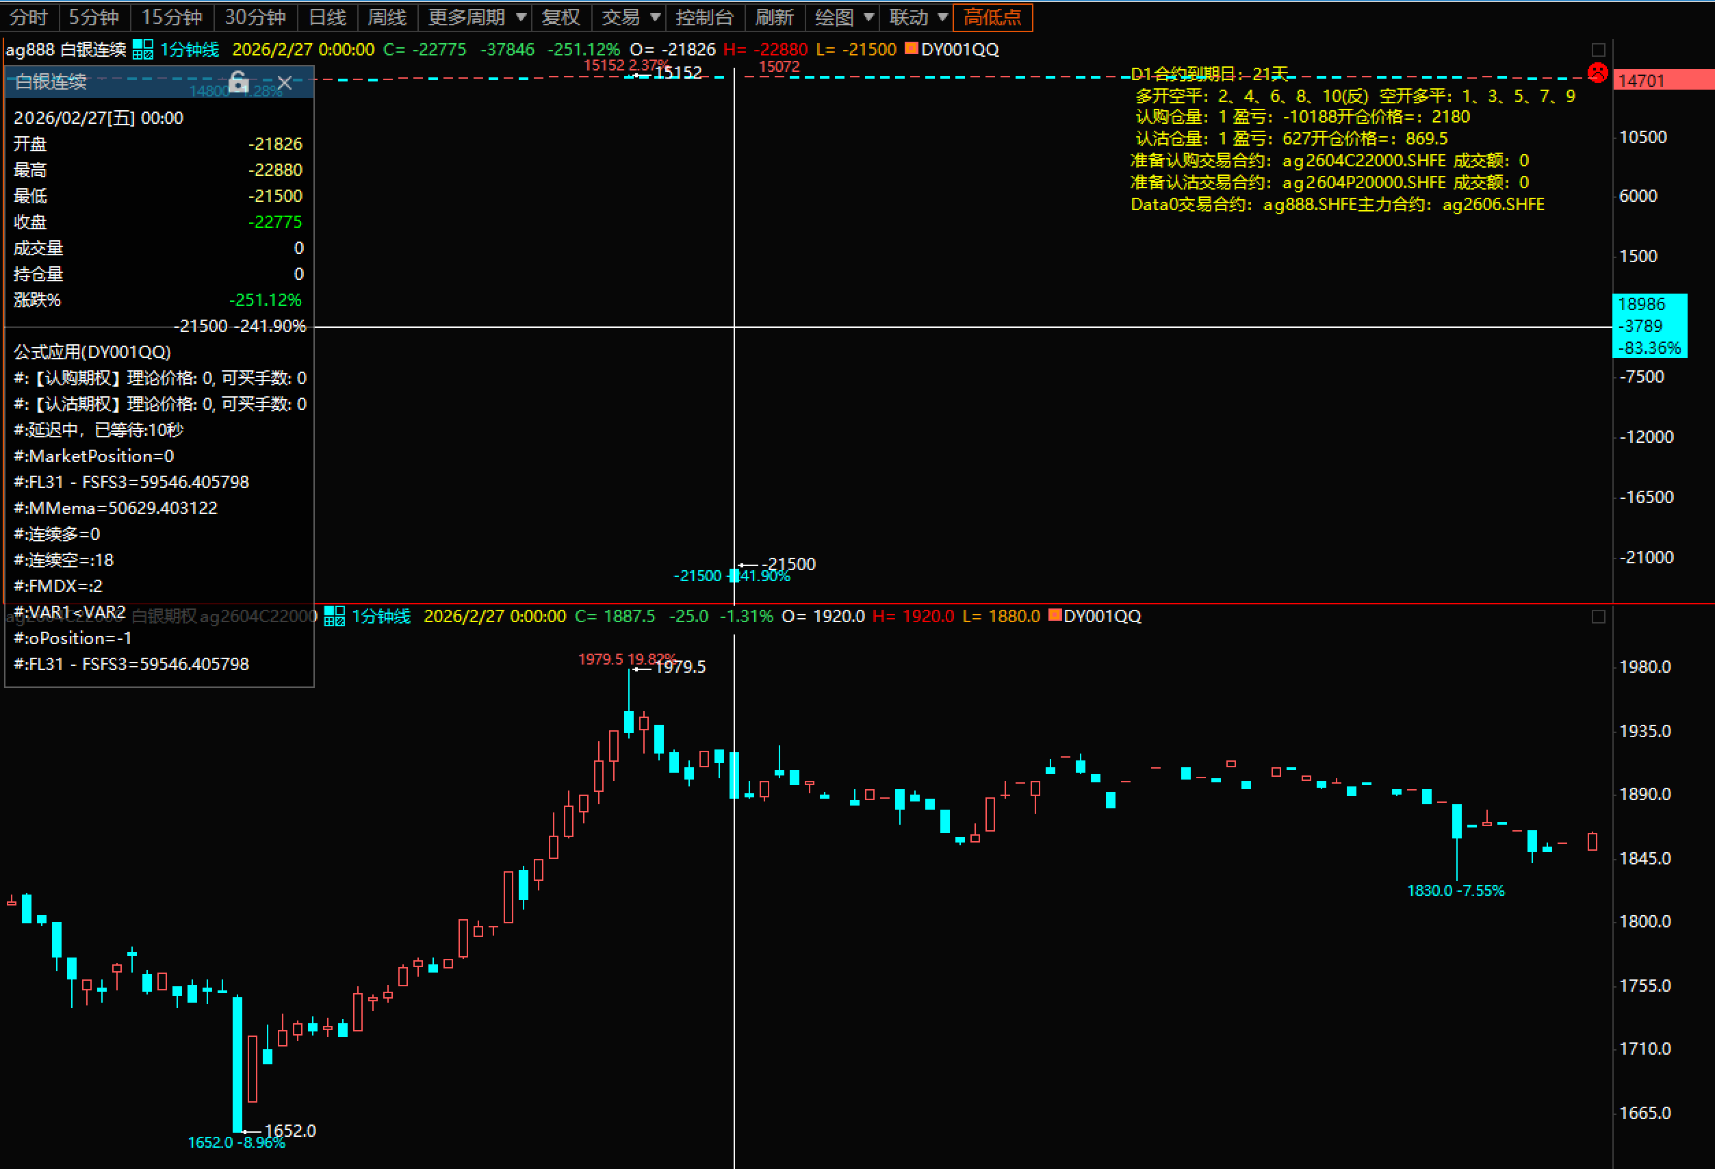Open the 联动 linkage dropdown arrow
Image resolution: width=1715 pixels, height=1169 pixels.
click(942, 17)
